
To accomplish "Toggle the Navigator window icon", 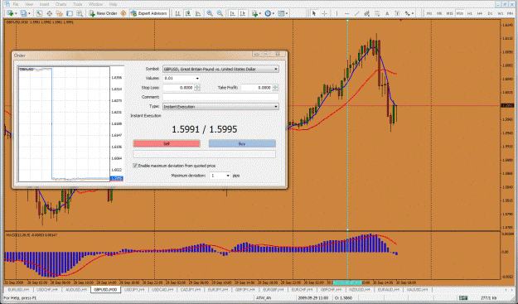I will tap(59, 13).
